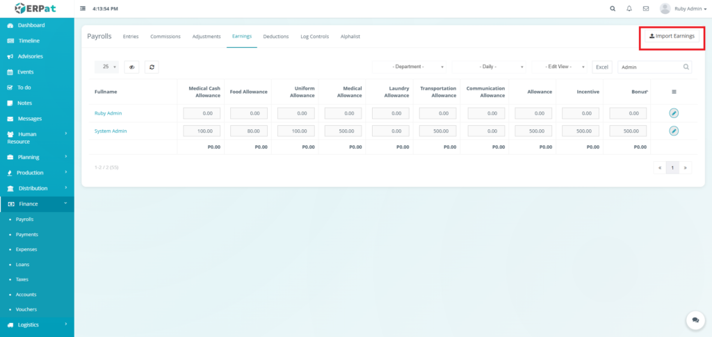Expand Human Resource sidebar menu
Screen dimensions: 712x337
click(37, 138)
